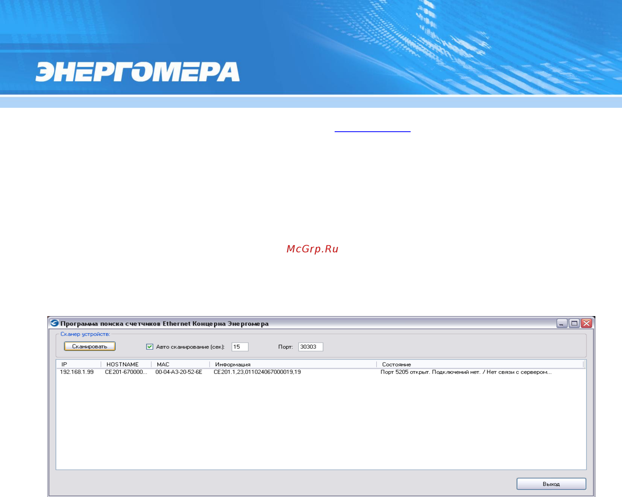Viewport: 622px width, 497px height.
Task: Select the hostname cell CE201-670000...
Action: tap(126, 372)
